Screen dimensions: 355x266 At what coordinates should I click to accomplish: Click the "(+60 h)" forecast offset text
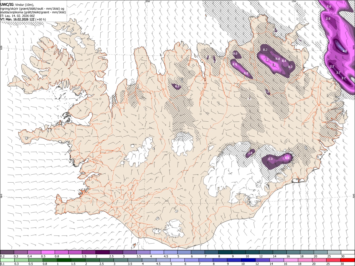(41, 19)
